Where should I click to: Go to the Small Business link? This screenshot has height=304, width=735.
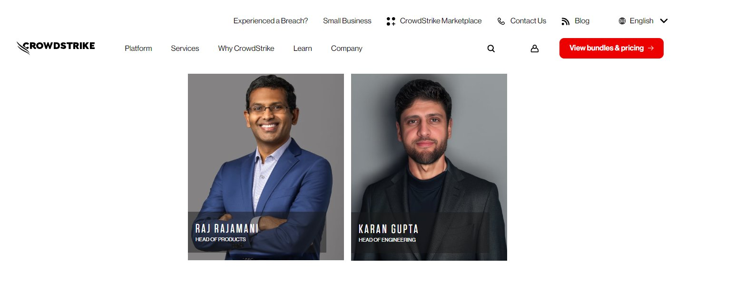(x=347, y=21)
